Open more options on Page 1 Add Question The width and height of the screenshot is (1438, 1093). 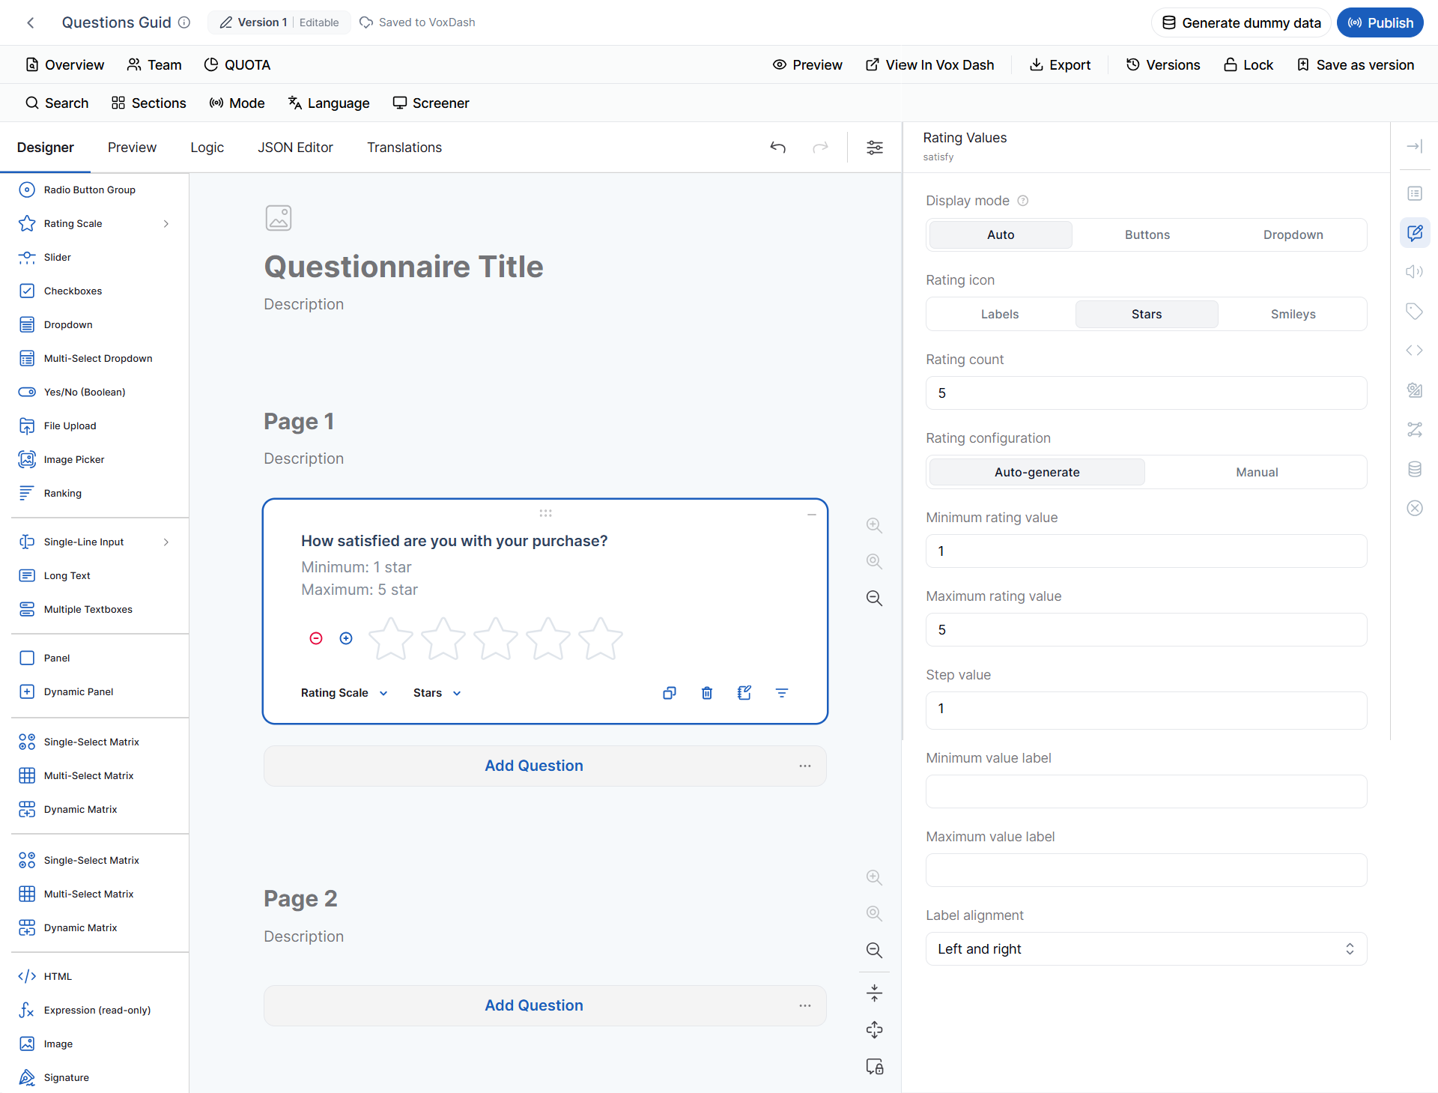[805, 766]
